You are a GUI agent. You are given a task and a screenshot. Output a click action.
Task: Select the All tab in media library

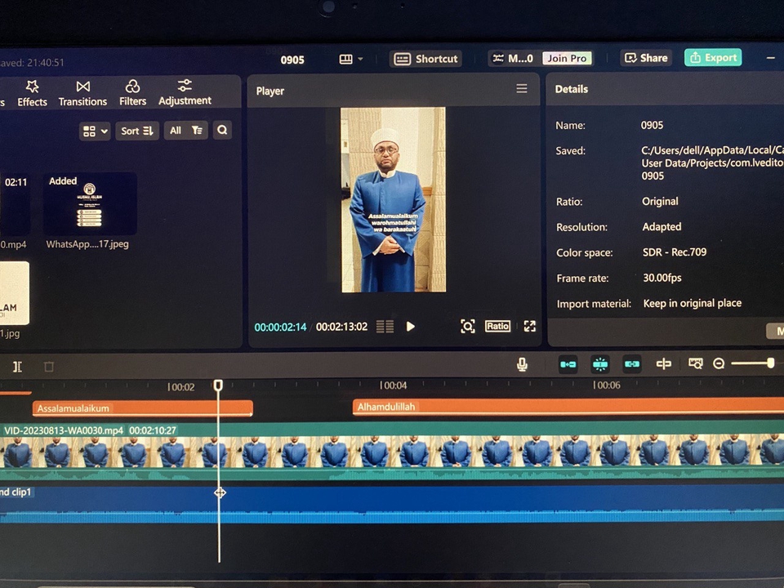tap(174, 130)
